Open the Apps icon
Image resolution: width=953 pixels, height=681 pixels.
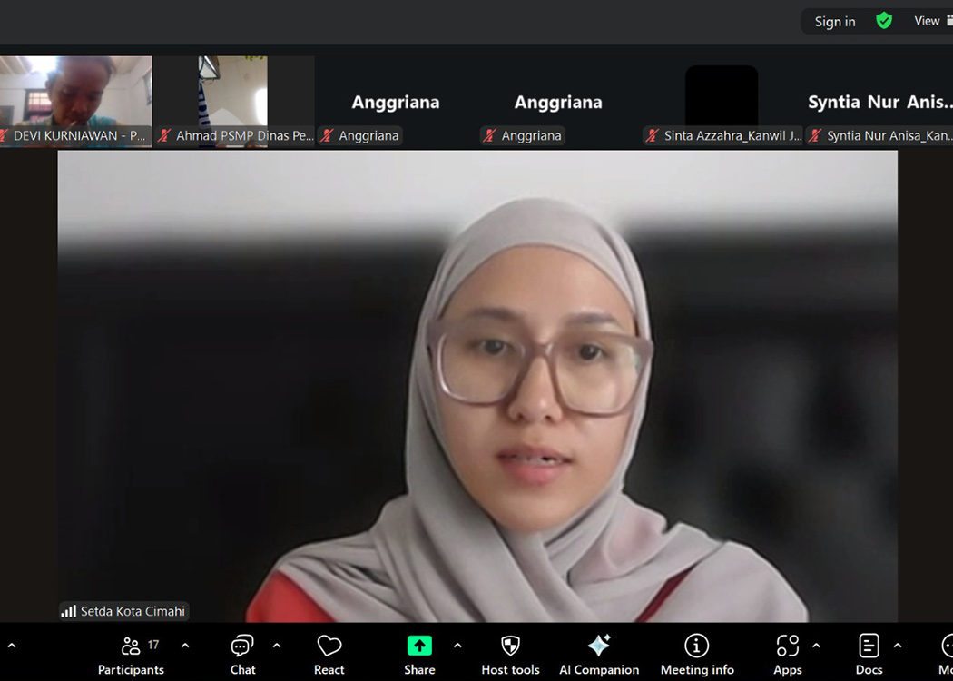tap(787, 646)
